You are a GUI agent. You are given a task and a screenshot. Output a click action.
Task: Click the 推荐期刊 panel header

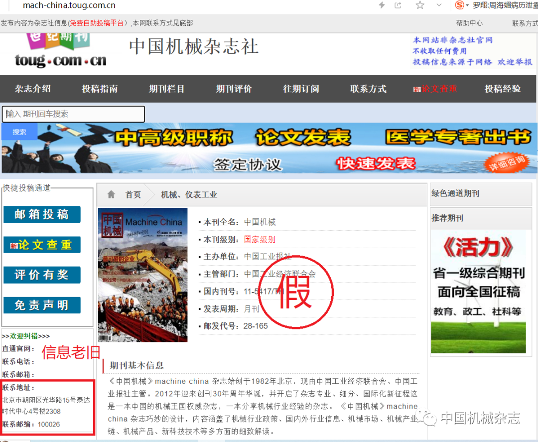point(481,218)
